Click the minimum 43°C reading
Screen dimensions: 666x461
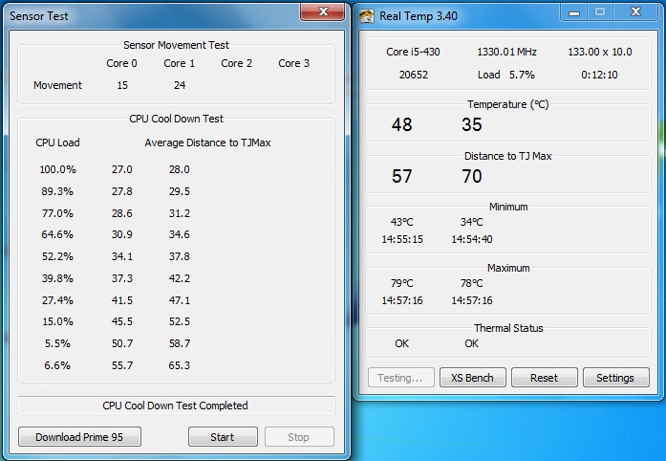(x=402, y=222)
